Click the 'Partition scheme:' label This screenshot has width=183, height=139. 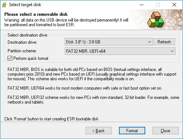tap(22, 51)
